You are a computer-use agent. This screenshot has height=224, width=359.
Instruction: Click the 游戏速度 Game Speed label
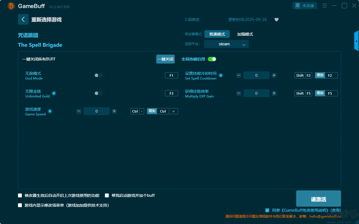[x=33, y=109]
